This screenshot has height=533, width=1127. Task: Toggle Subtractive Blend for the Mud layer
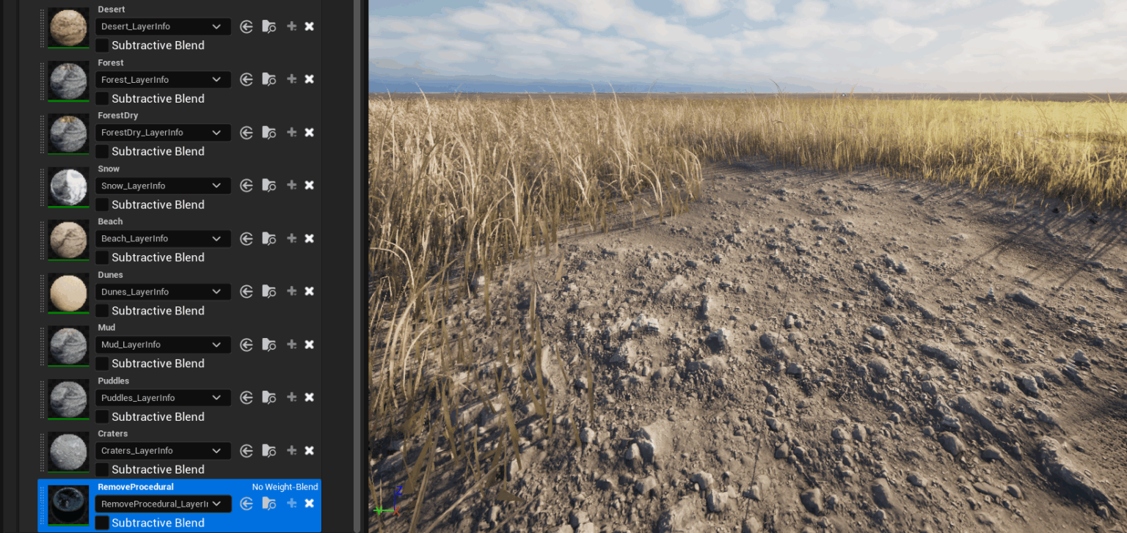click(102, 363)
